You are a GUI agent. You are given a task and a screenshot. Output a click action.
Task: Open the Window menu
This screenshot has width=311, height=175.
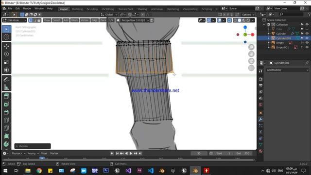39,9
